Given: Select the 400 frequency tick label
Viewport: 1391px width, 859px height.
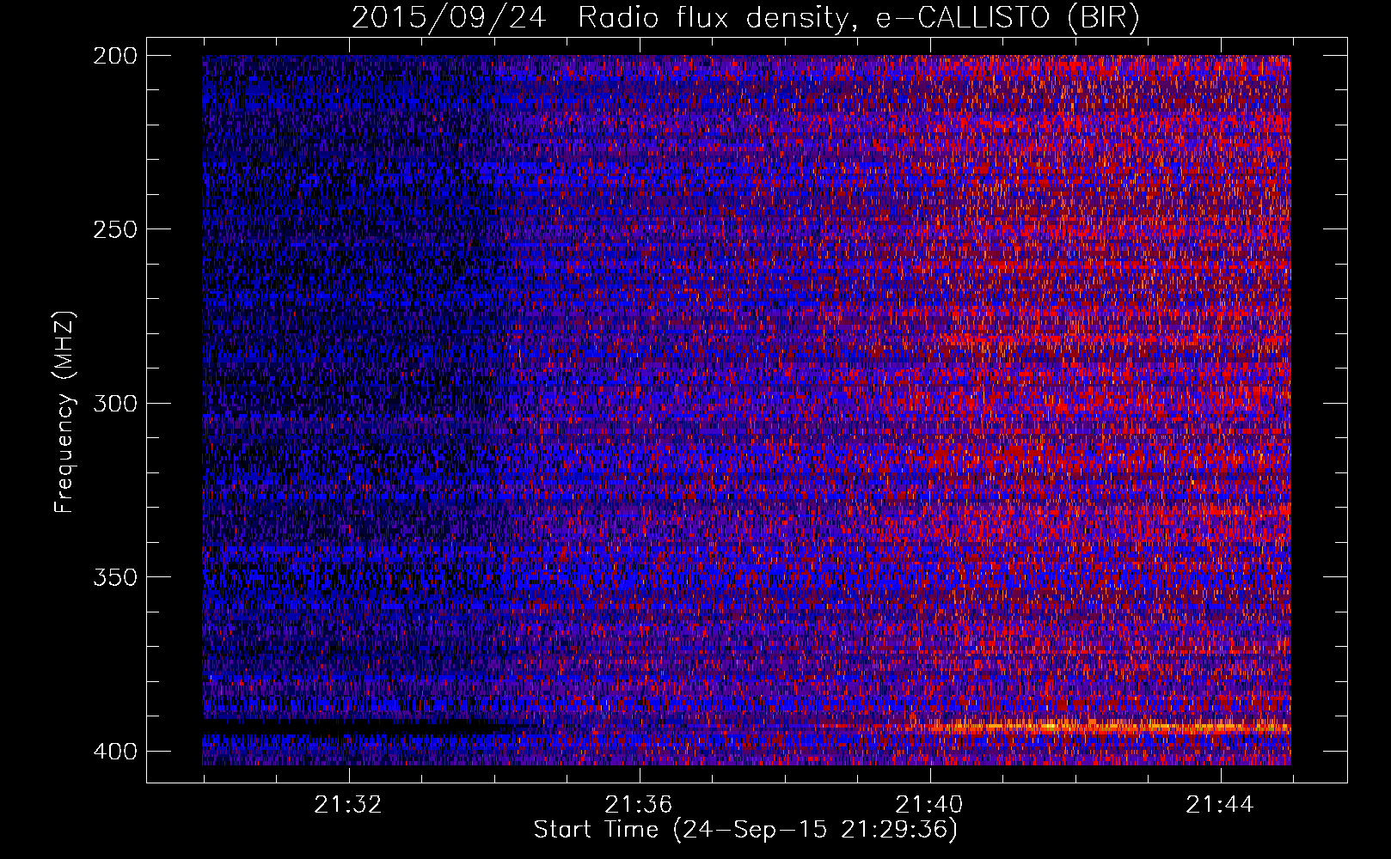Looking at the screenshot, I should click(115, 751).
